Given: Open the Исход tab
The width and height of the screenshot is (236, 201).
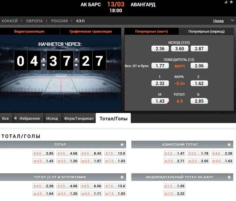Looking at the screenshot, I should (52, 118).
